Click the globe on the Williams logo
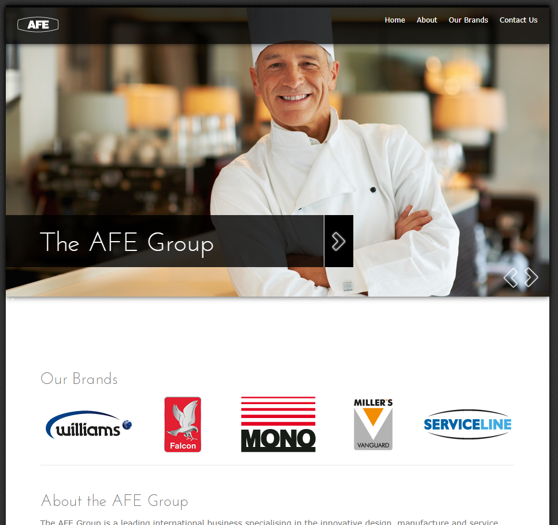This screenshot has width=558, height=525. pyautogui.click(x=127, y=424)
